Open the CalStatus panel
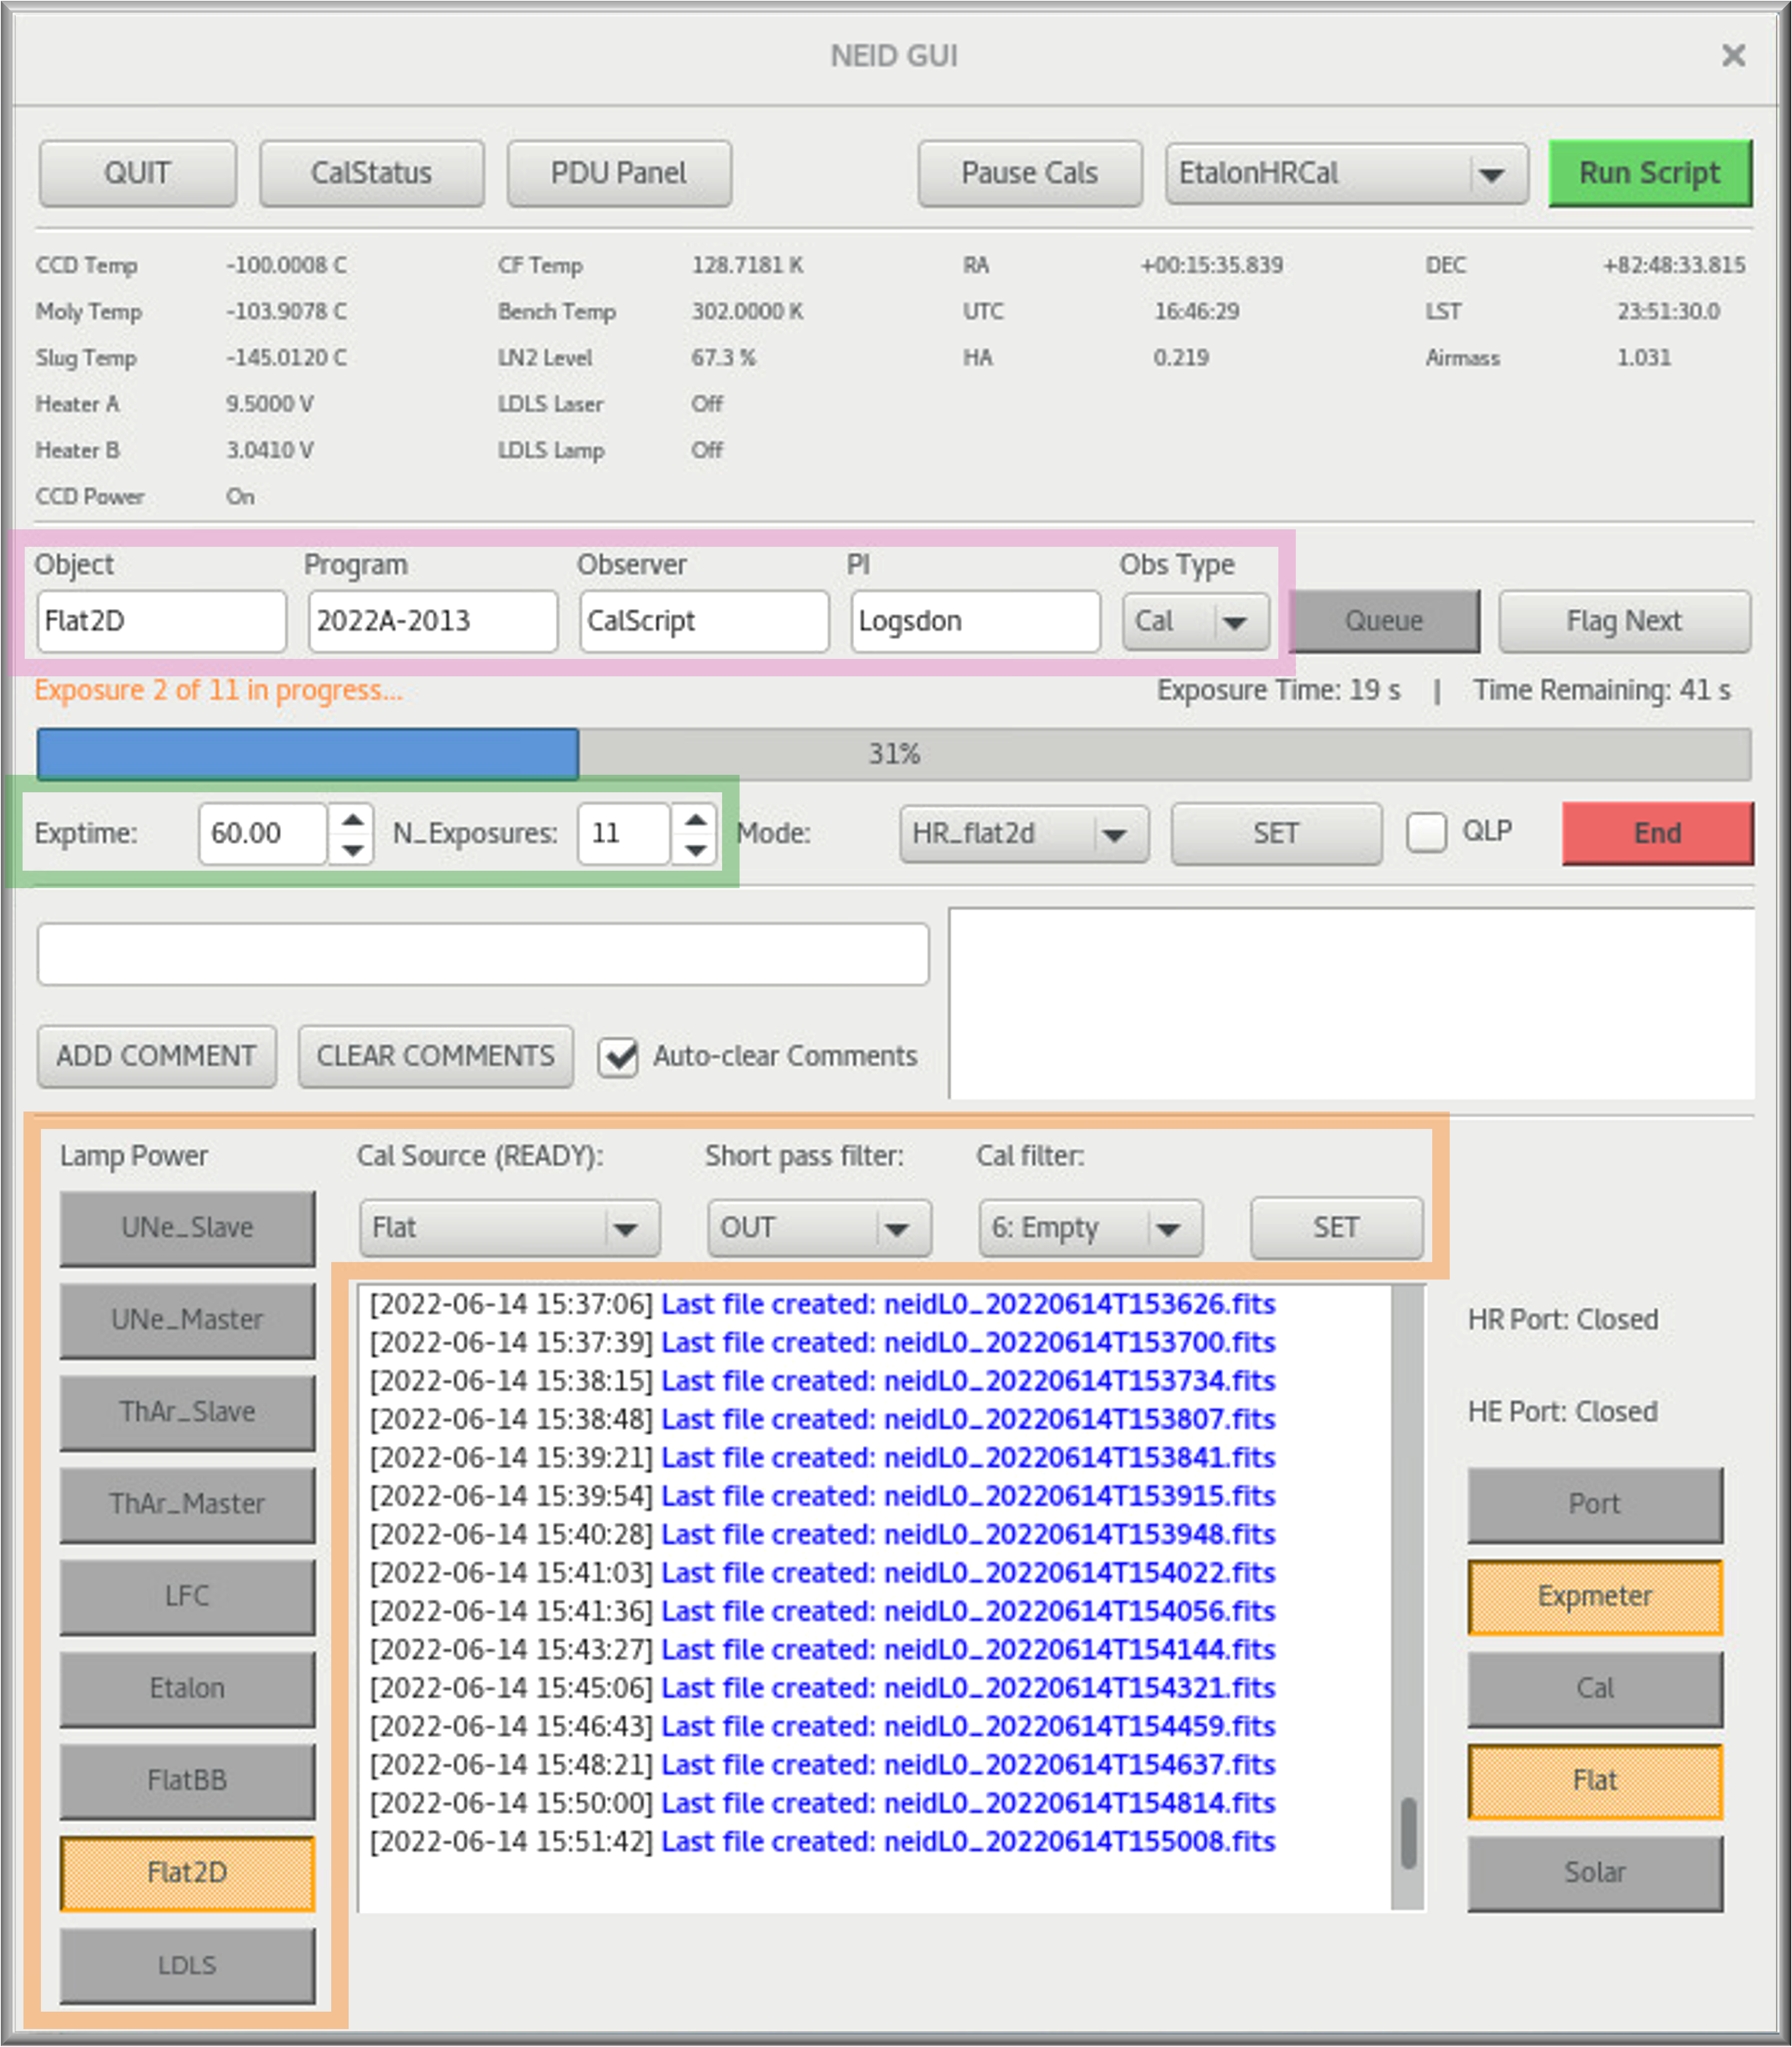 click(371, 173)
